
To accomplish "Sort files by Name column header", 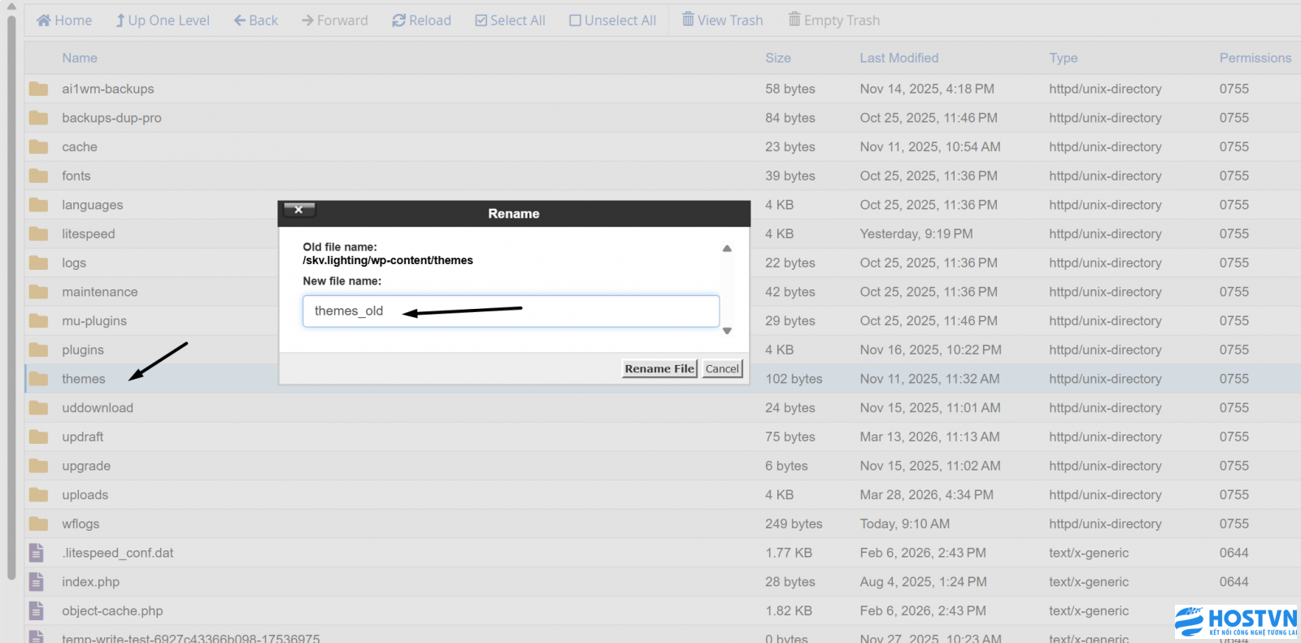I will [x=80, y=58].
